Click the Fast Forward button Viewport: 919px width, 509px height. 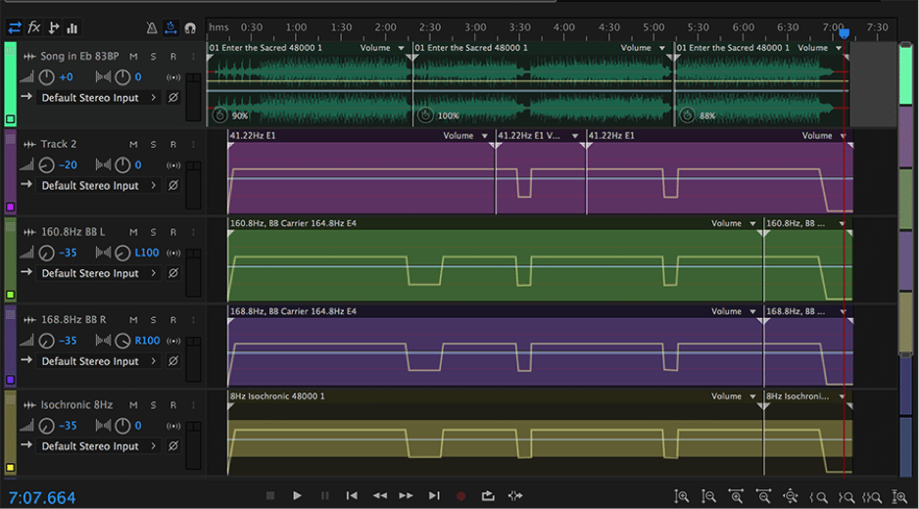tap(407, 495)
